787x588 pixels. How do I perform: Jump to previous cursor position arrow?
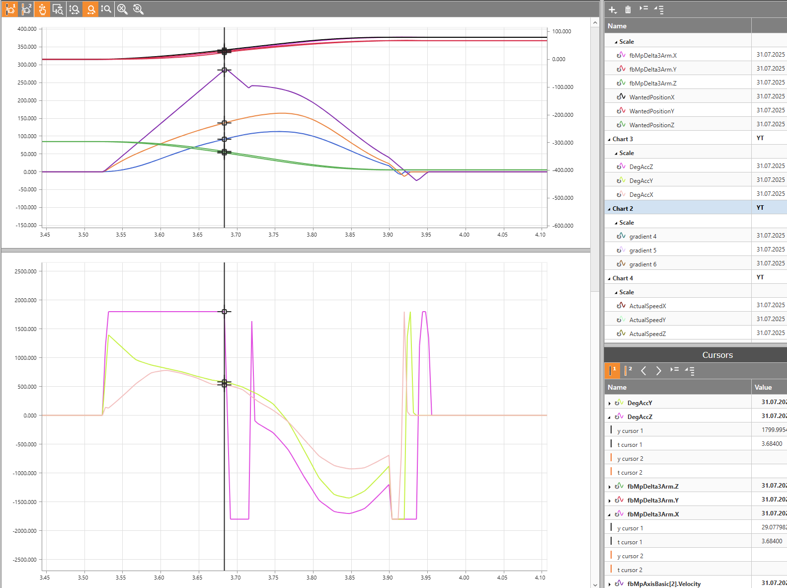tap(643, 371)
